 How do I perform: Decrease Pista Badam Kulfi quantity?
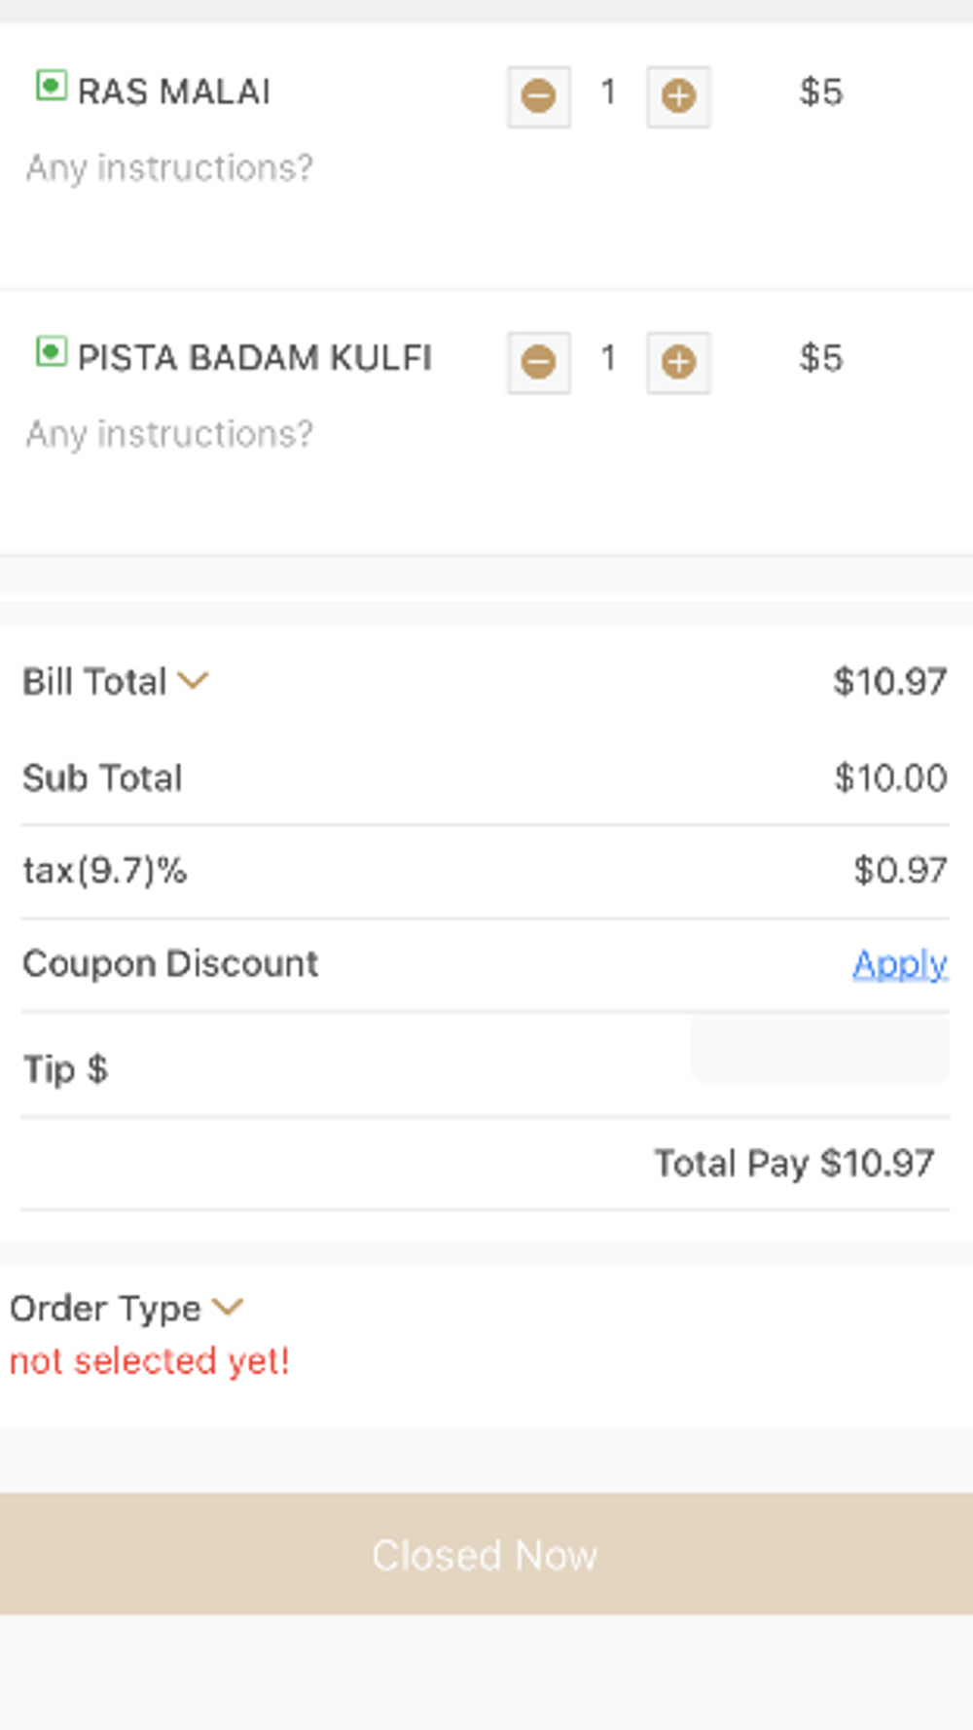click(538, 362)
